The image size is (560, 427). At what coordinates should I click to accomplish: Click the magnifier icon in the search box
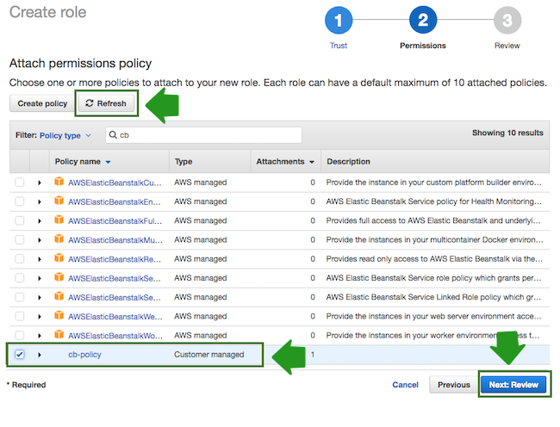coord(113,135)
